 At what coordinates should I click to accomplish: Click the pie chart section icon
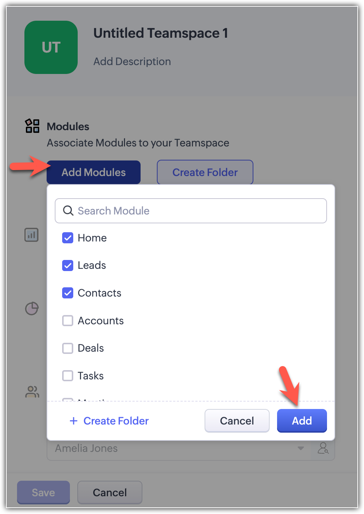(x=32, y=308)
